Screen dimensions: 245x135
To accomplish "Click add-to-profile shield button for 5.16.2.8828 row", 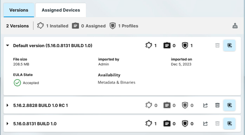I will coord(229,105).
